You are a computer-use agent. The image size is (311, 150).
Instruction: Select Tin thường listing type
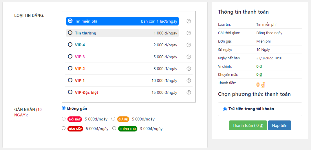(x=70, y=33)
